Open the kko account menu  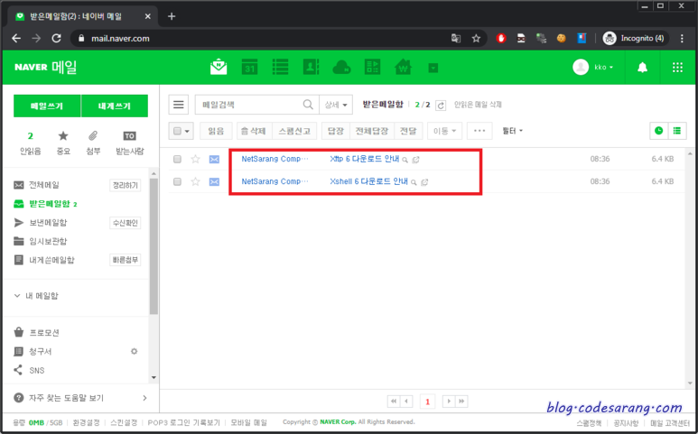(593, 67)
